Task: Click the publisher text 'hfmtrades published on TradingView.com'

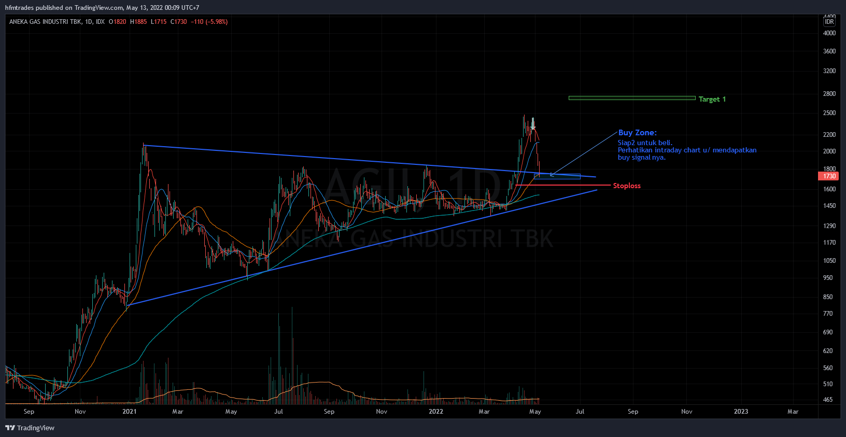Action: (x=64, y=8)
